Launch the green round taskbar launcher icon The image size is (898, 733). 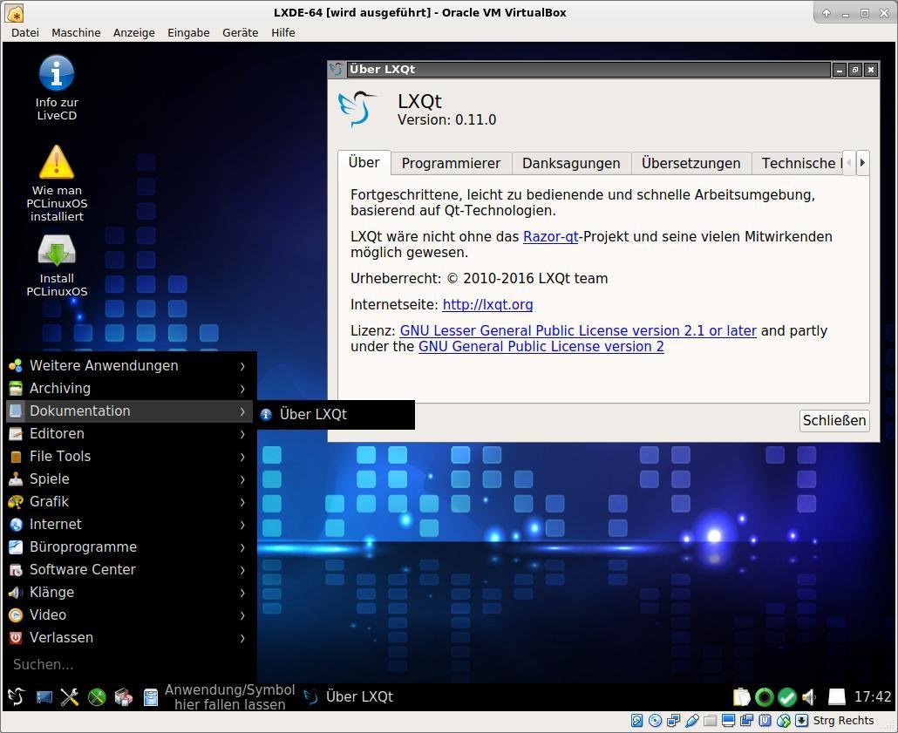pyautogui.click(x=97, y=697)
